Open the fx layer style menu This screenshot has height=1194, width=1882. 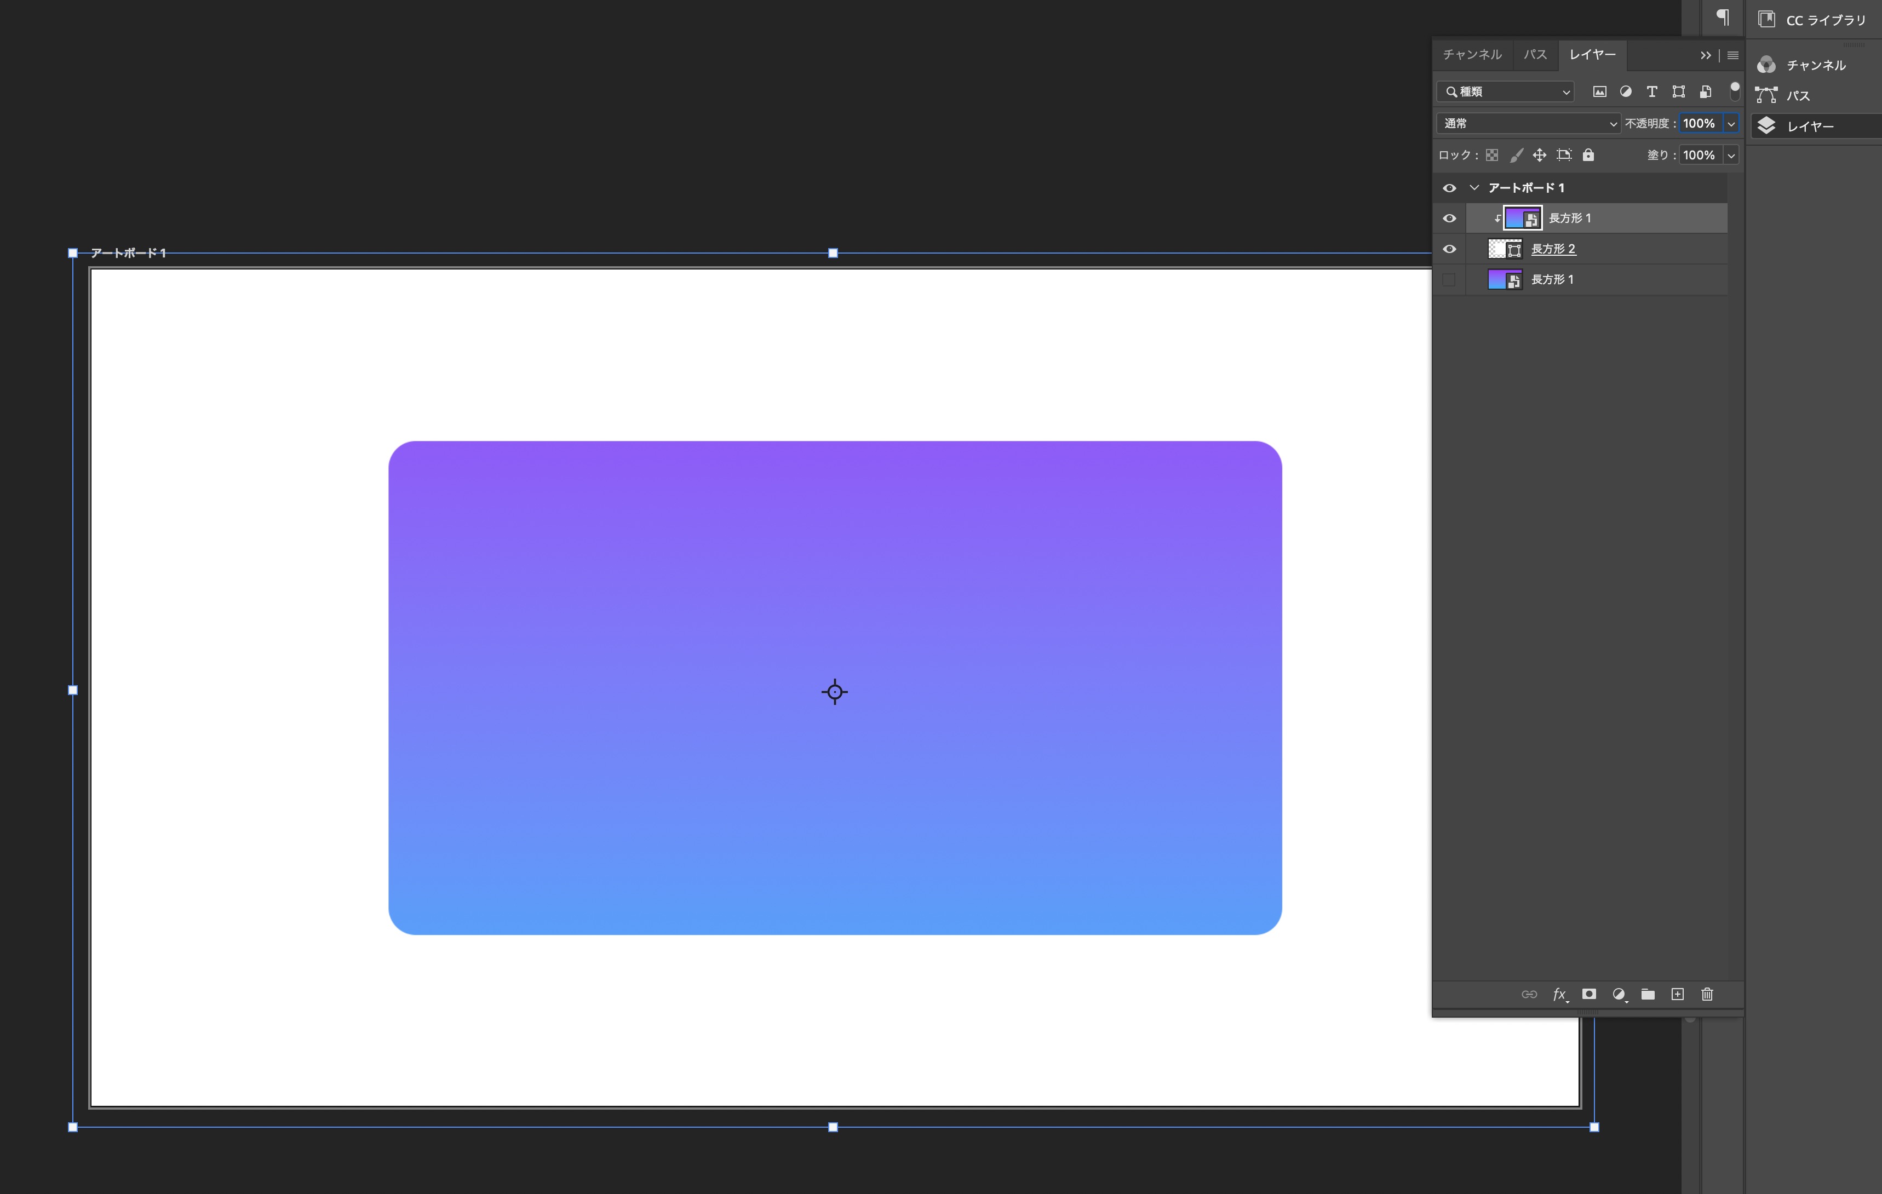pyautogui.click(x=1560, y=994)
